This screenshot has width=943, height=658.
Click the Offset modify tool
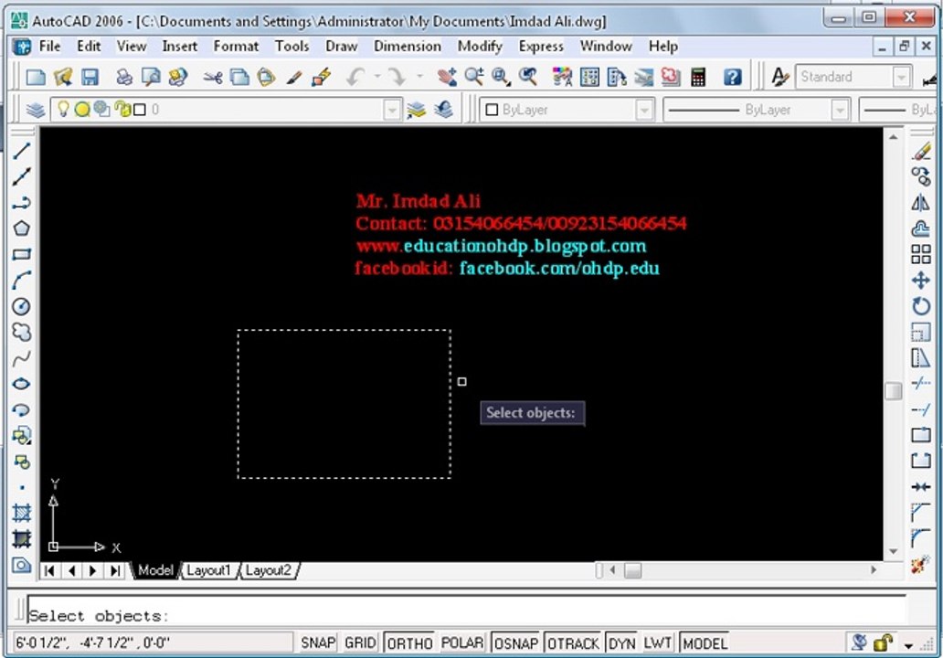tap(921, 228)
